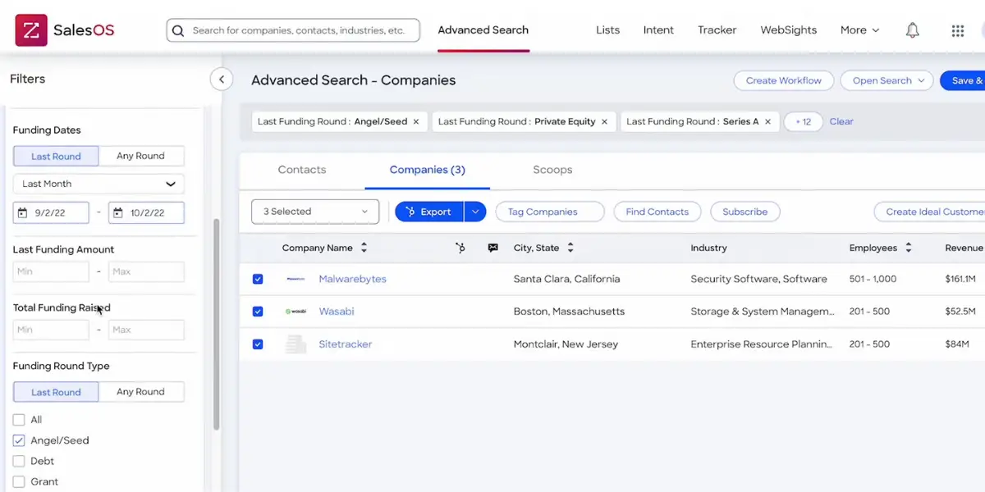Click the end date calendar icon
The image size is (985, 492).
click(x=118, y=213)
